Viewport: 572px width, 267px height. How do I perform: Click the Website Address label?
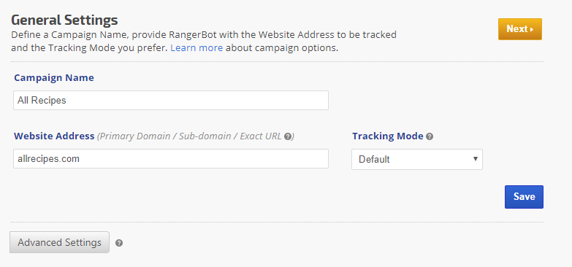point(54,136)
